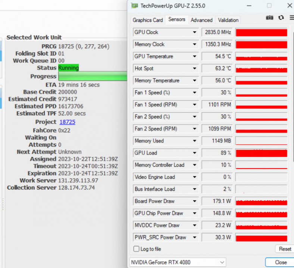
Task: Click the GPU-Z screenshot camera icon
Action: coord(269,17)
